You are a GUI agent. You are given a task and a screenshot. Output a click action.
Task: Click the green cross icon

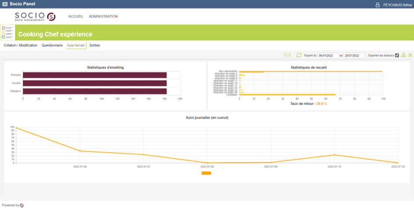pyautogui.click(x=410, y=55)
